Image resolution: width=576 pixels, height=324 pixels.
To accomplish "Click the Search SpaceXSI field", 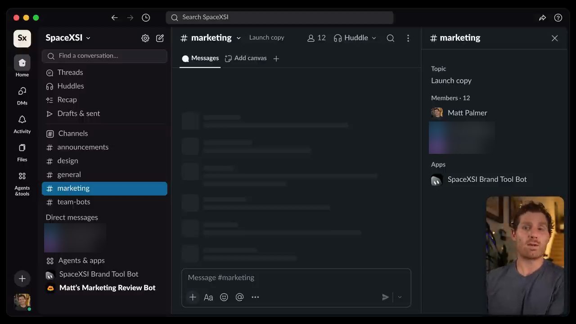I will (x=279, y=18).
